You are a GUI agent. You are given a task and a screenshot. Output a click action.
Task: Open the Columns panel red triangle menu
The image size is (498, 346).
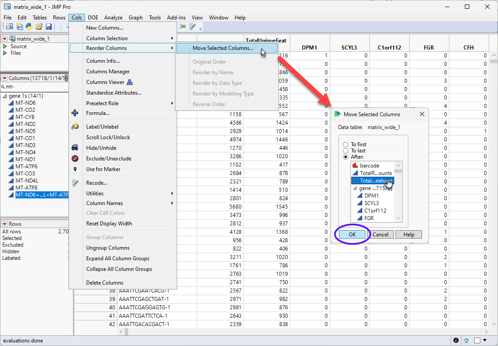coord(5,78)
